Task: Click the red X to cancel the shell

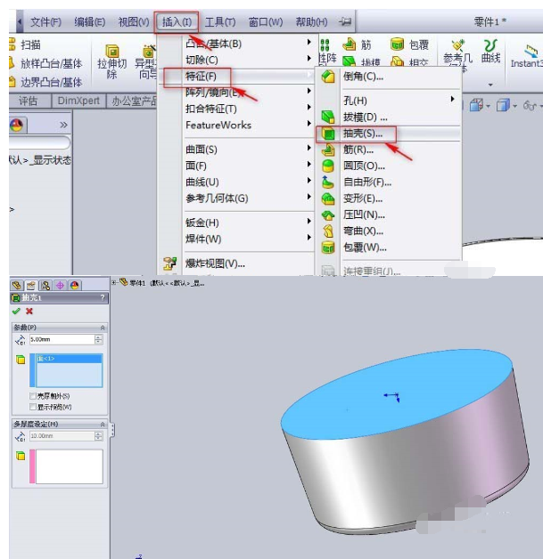Action: point(29,312)
